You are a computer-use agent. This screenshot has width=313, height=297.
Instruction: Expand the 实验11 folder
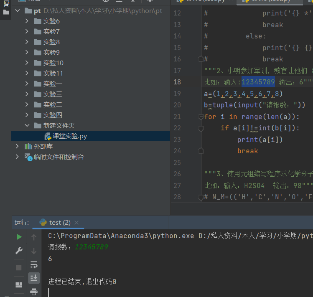(27, 73)
